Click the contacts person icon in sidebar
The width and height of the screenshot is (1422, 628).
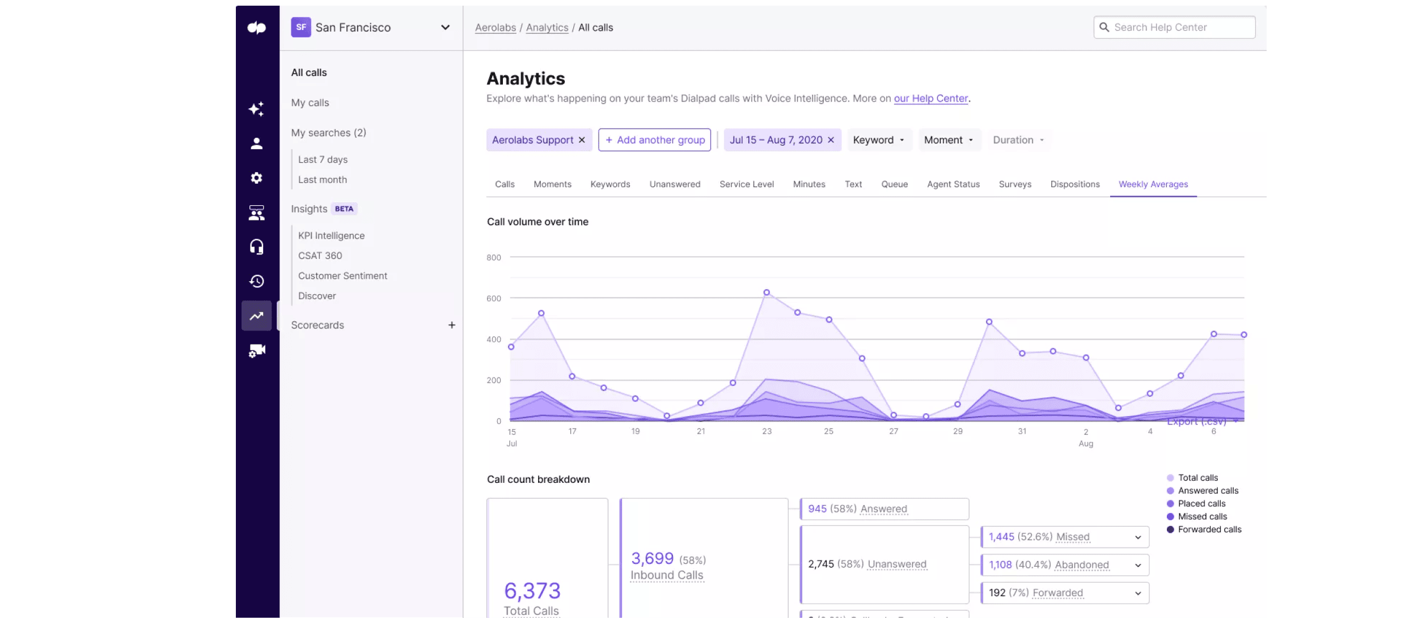[256, 143]
